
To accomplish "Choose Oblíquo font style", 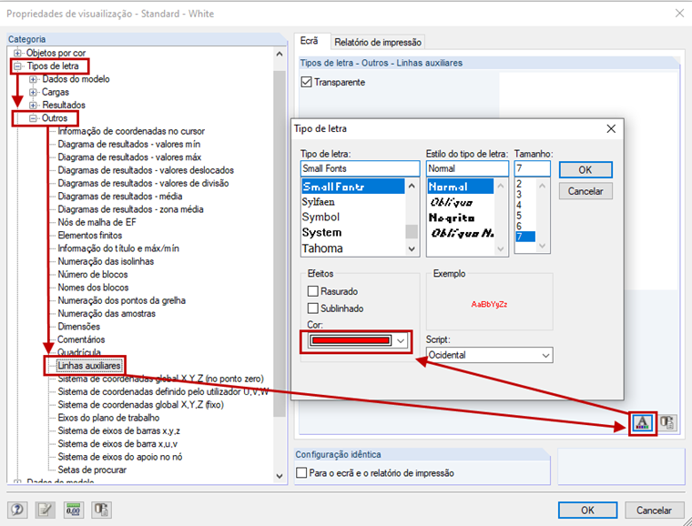I will pos(451,202).
